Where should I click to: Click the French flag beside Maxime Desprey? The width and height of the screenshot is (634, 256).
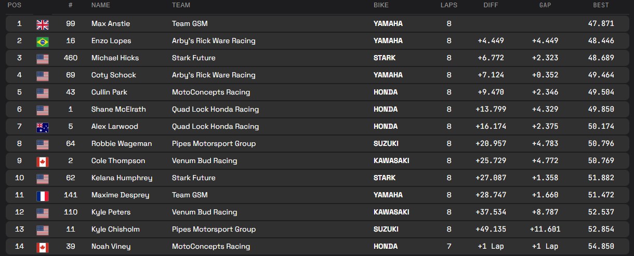[x=43, y=195]
